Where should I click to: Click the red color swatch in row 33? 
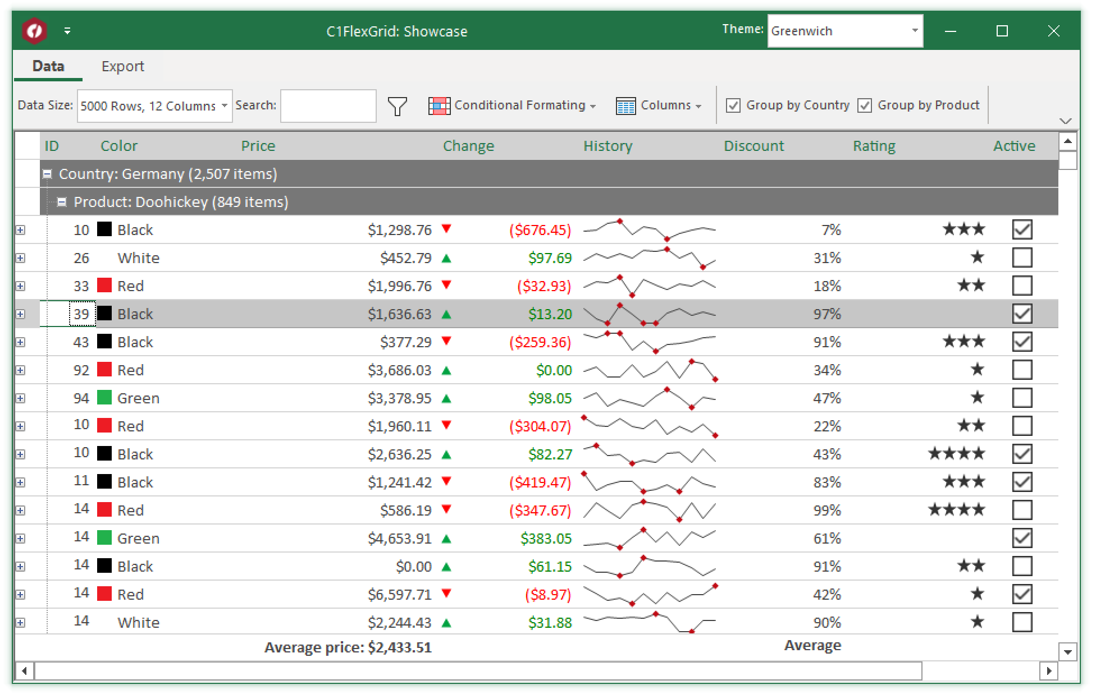pyautogui.click(x=104, y=285)
